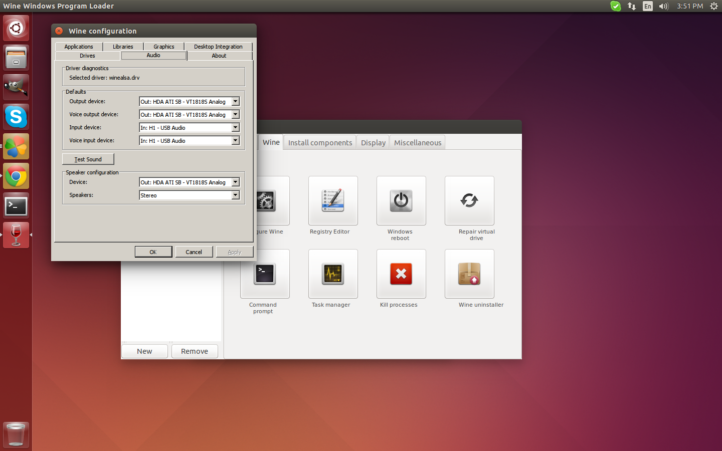
Task: Click the Repair virtual drive icon
Action: (x=469, y=200)
